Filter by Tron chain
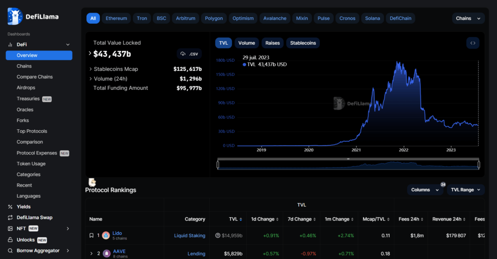This screenshot has height=259, width=497. point(142,18)
